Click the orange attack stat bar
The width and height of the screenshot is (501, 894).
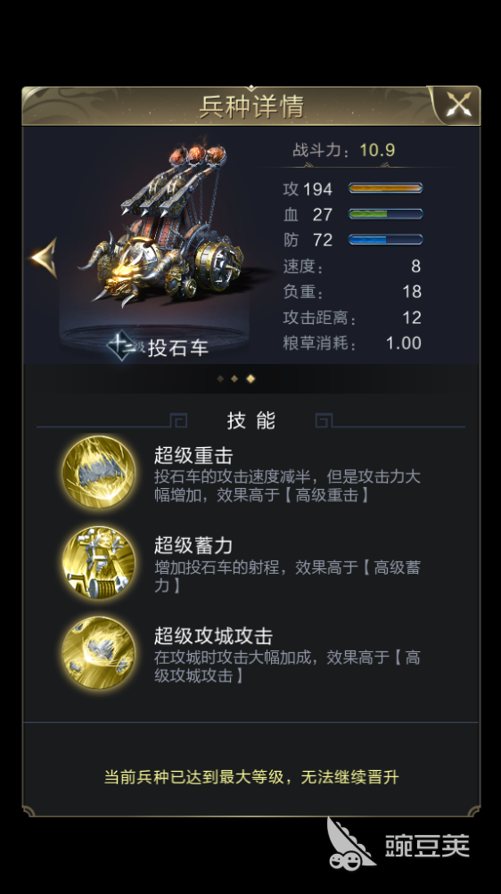[x=385, y=188]
